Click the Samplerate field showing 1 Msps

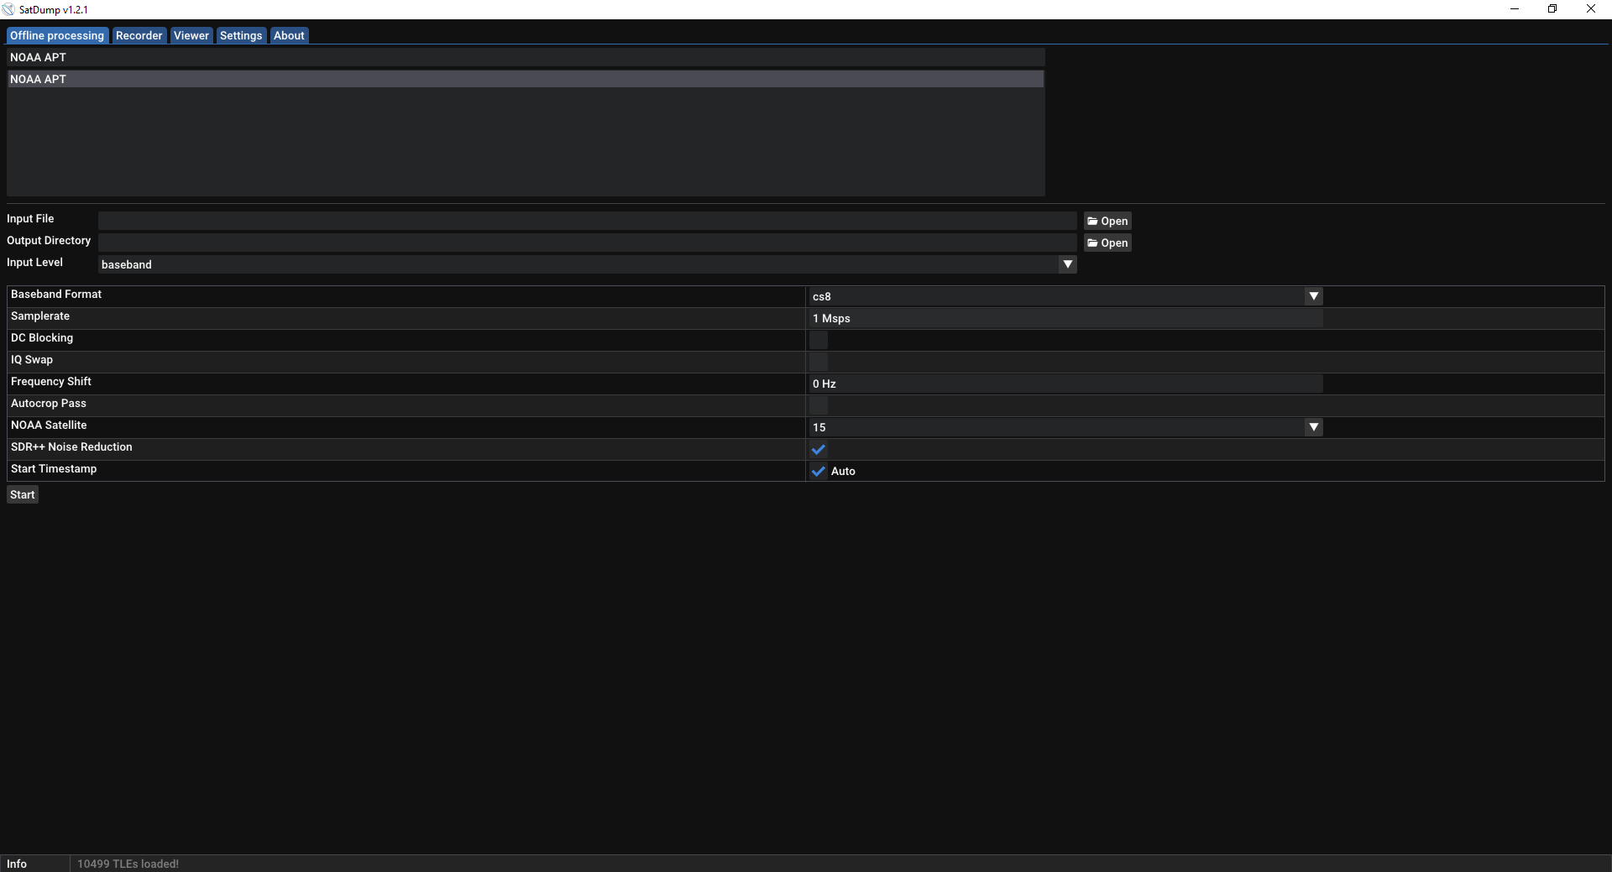(1065, 318)
